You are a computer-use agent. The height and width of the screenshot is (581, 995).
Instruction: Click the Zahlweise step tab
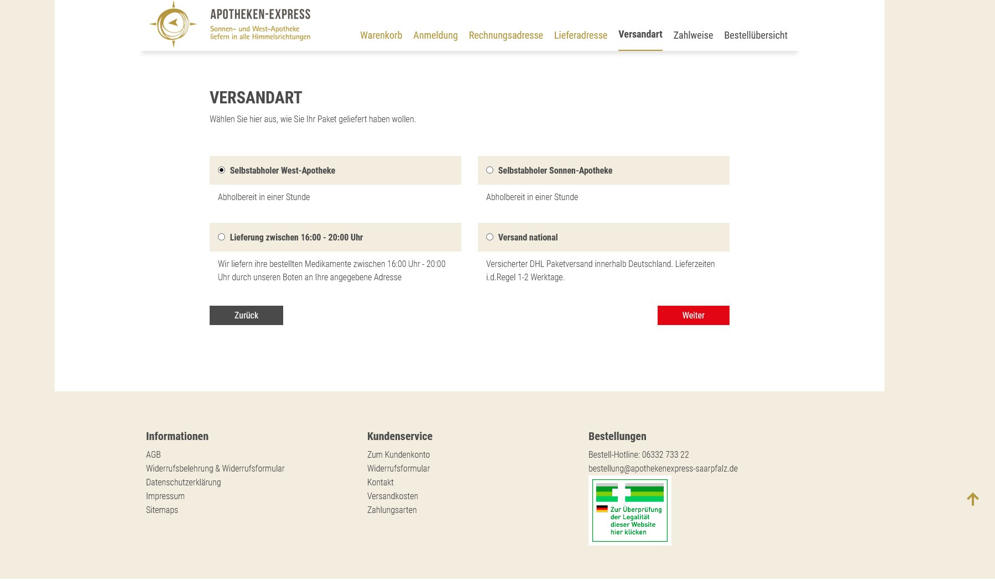pos(692,35)
